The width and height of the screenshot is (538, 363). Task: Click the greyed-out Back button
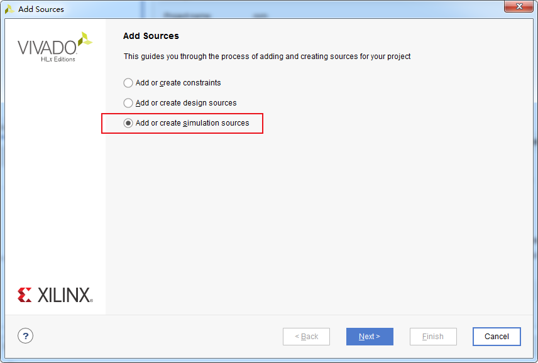pyautogui.click(x=306, y=337)
